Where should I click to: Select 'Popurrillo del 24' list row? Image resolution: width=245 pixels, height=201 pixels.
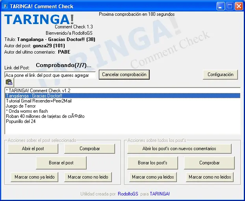coord(122,121)
